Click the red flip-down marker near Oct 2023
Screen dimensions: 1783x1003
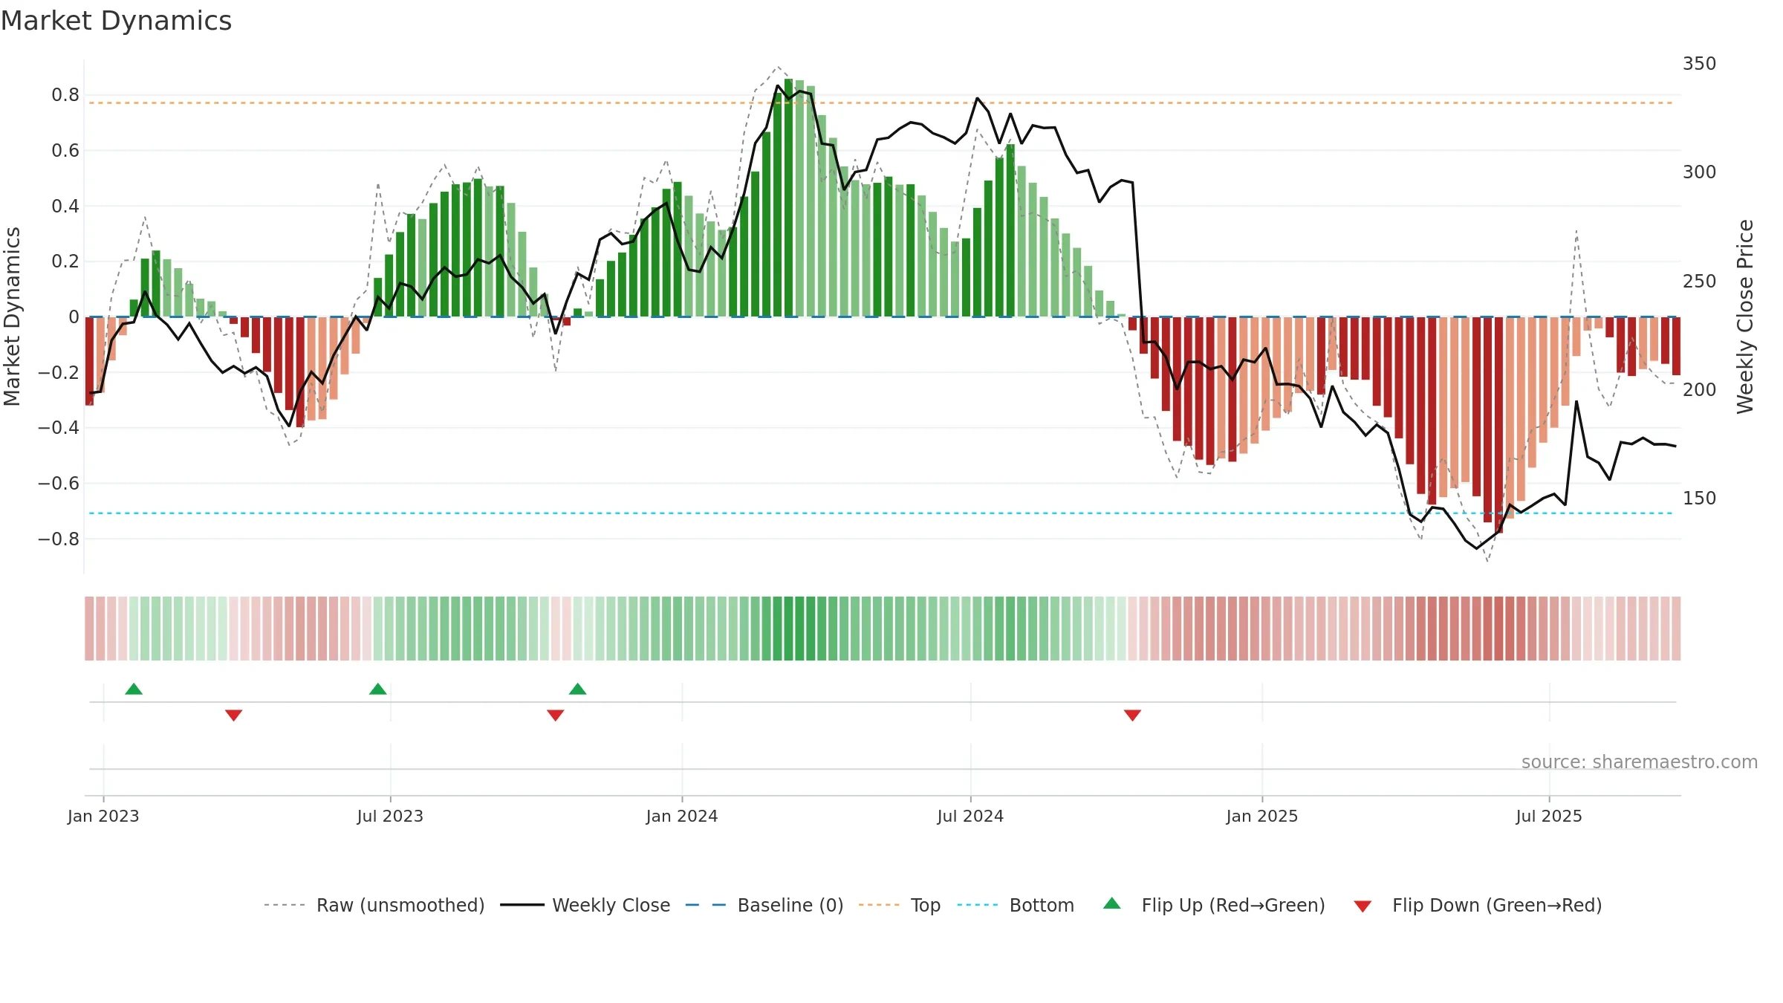click(556, 715)
